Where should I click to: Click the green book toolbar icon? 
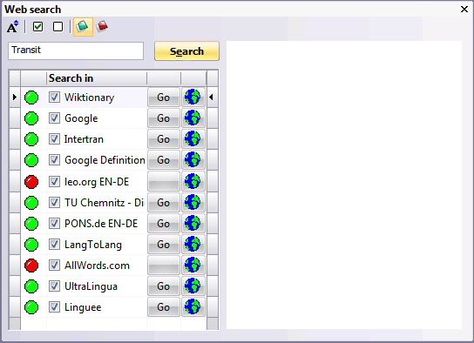(x=83, y=27)
